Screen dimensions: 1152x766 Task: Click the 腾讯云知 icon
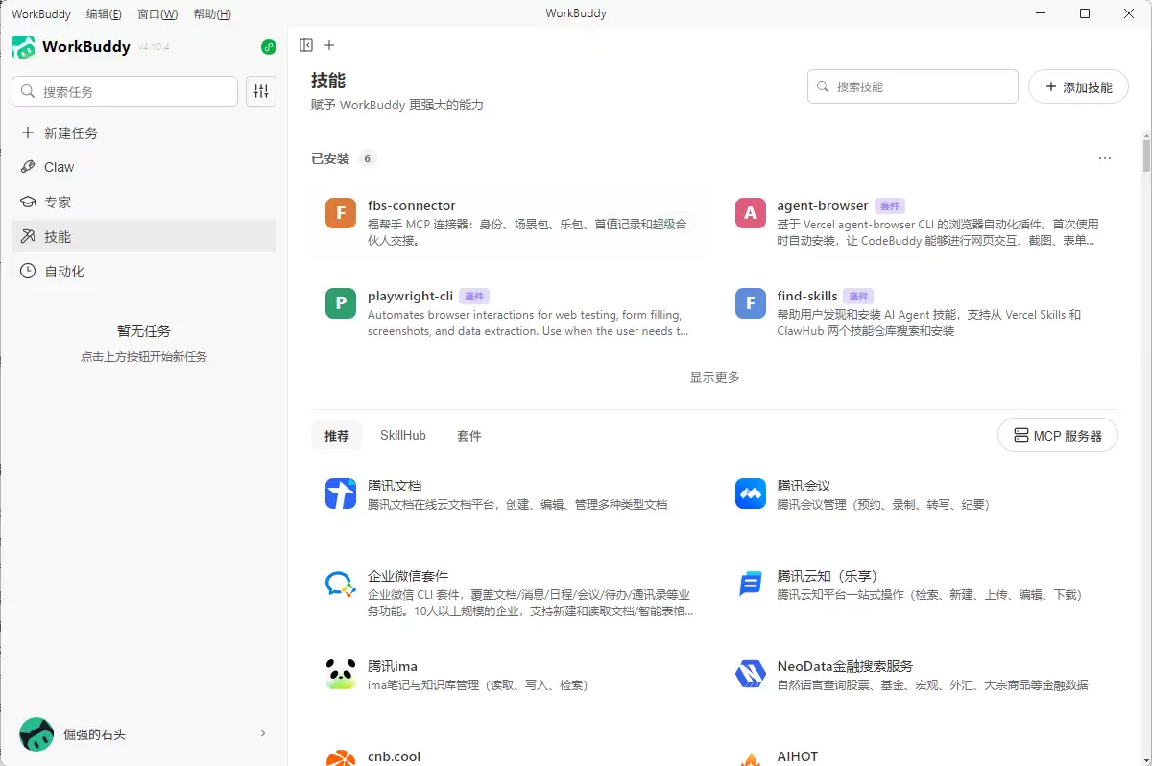click(750, 584)
